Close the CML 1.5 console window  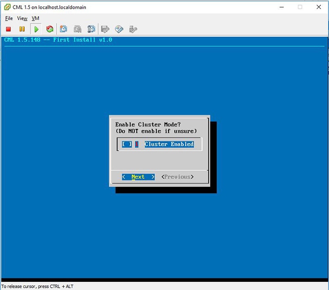point(318,7)
